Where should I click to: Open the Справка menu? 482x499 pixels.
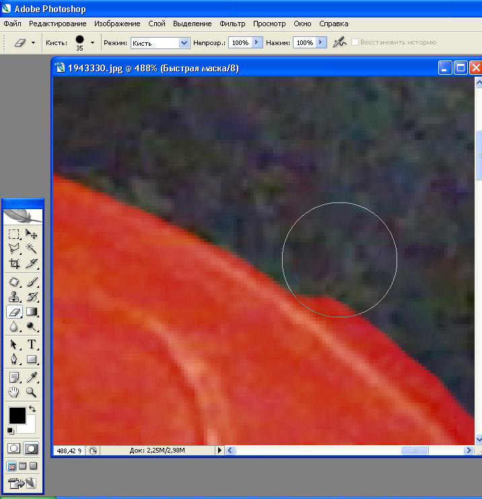tap(334, 24)
